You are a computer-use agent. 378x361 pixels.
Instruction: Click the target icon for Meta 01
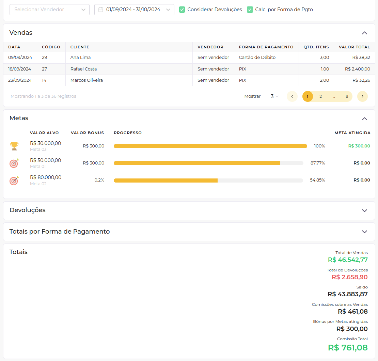(x=14, y=163)
